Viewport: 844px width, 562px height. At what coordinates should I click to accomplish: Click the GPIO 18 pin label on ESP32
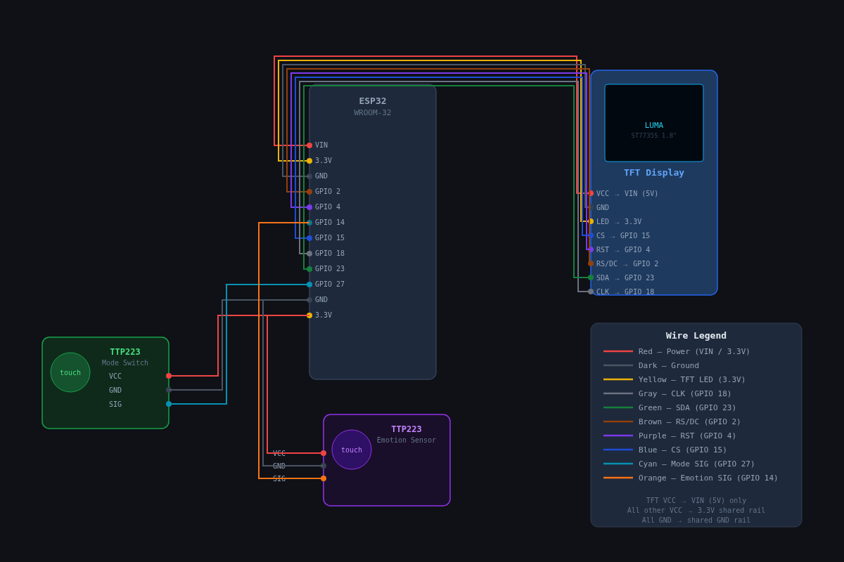point(330,254)
